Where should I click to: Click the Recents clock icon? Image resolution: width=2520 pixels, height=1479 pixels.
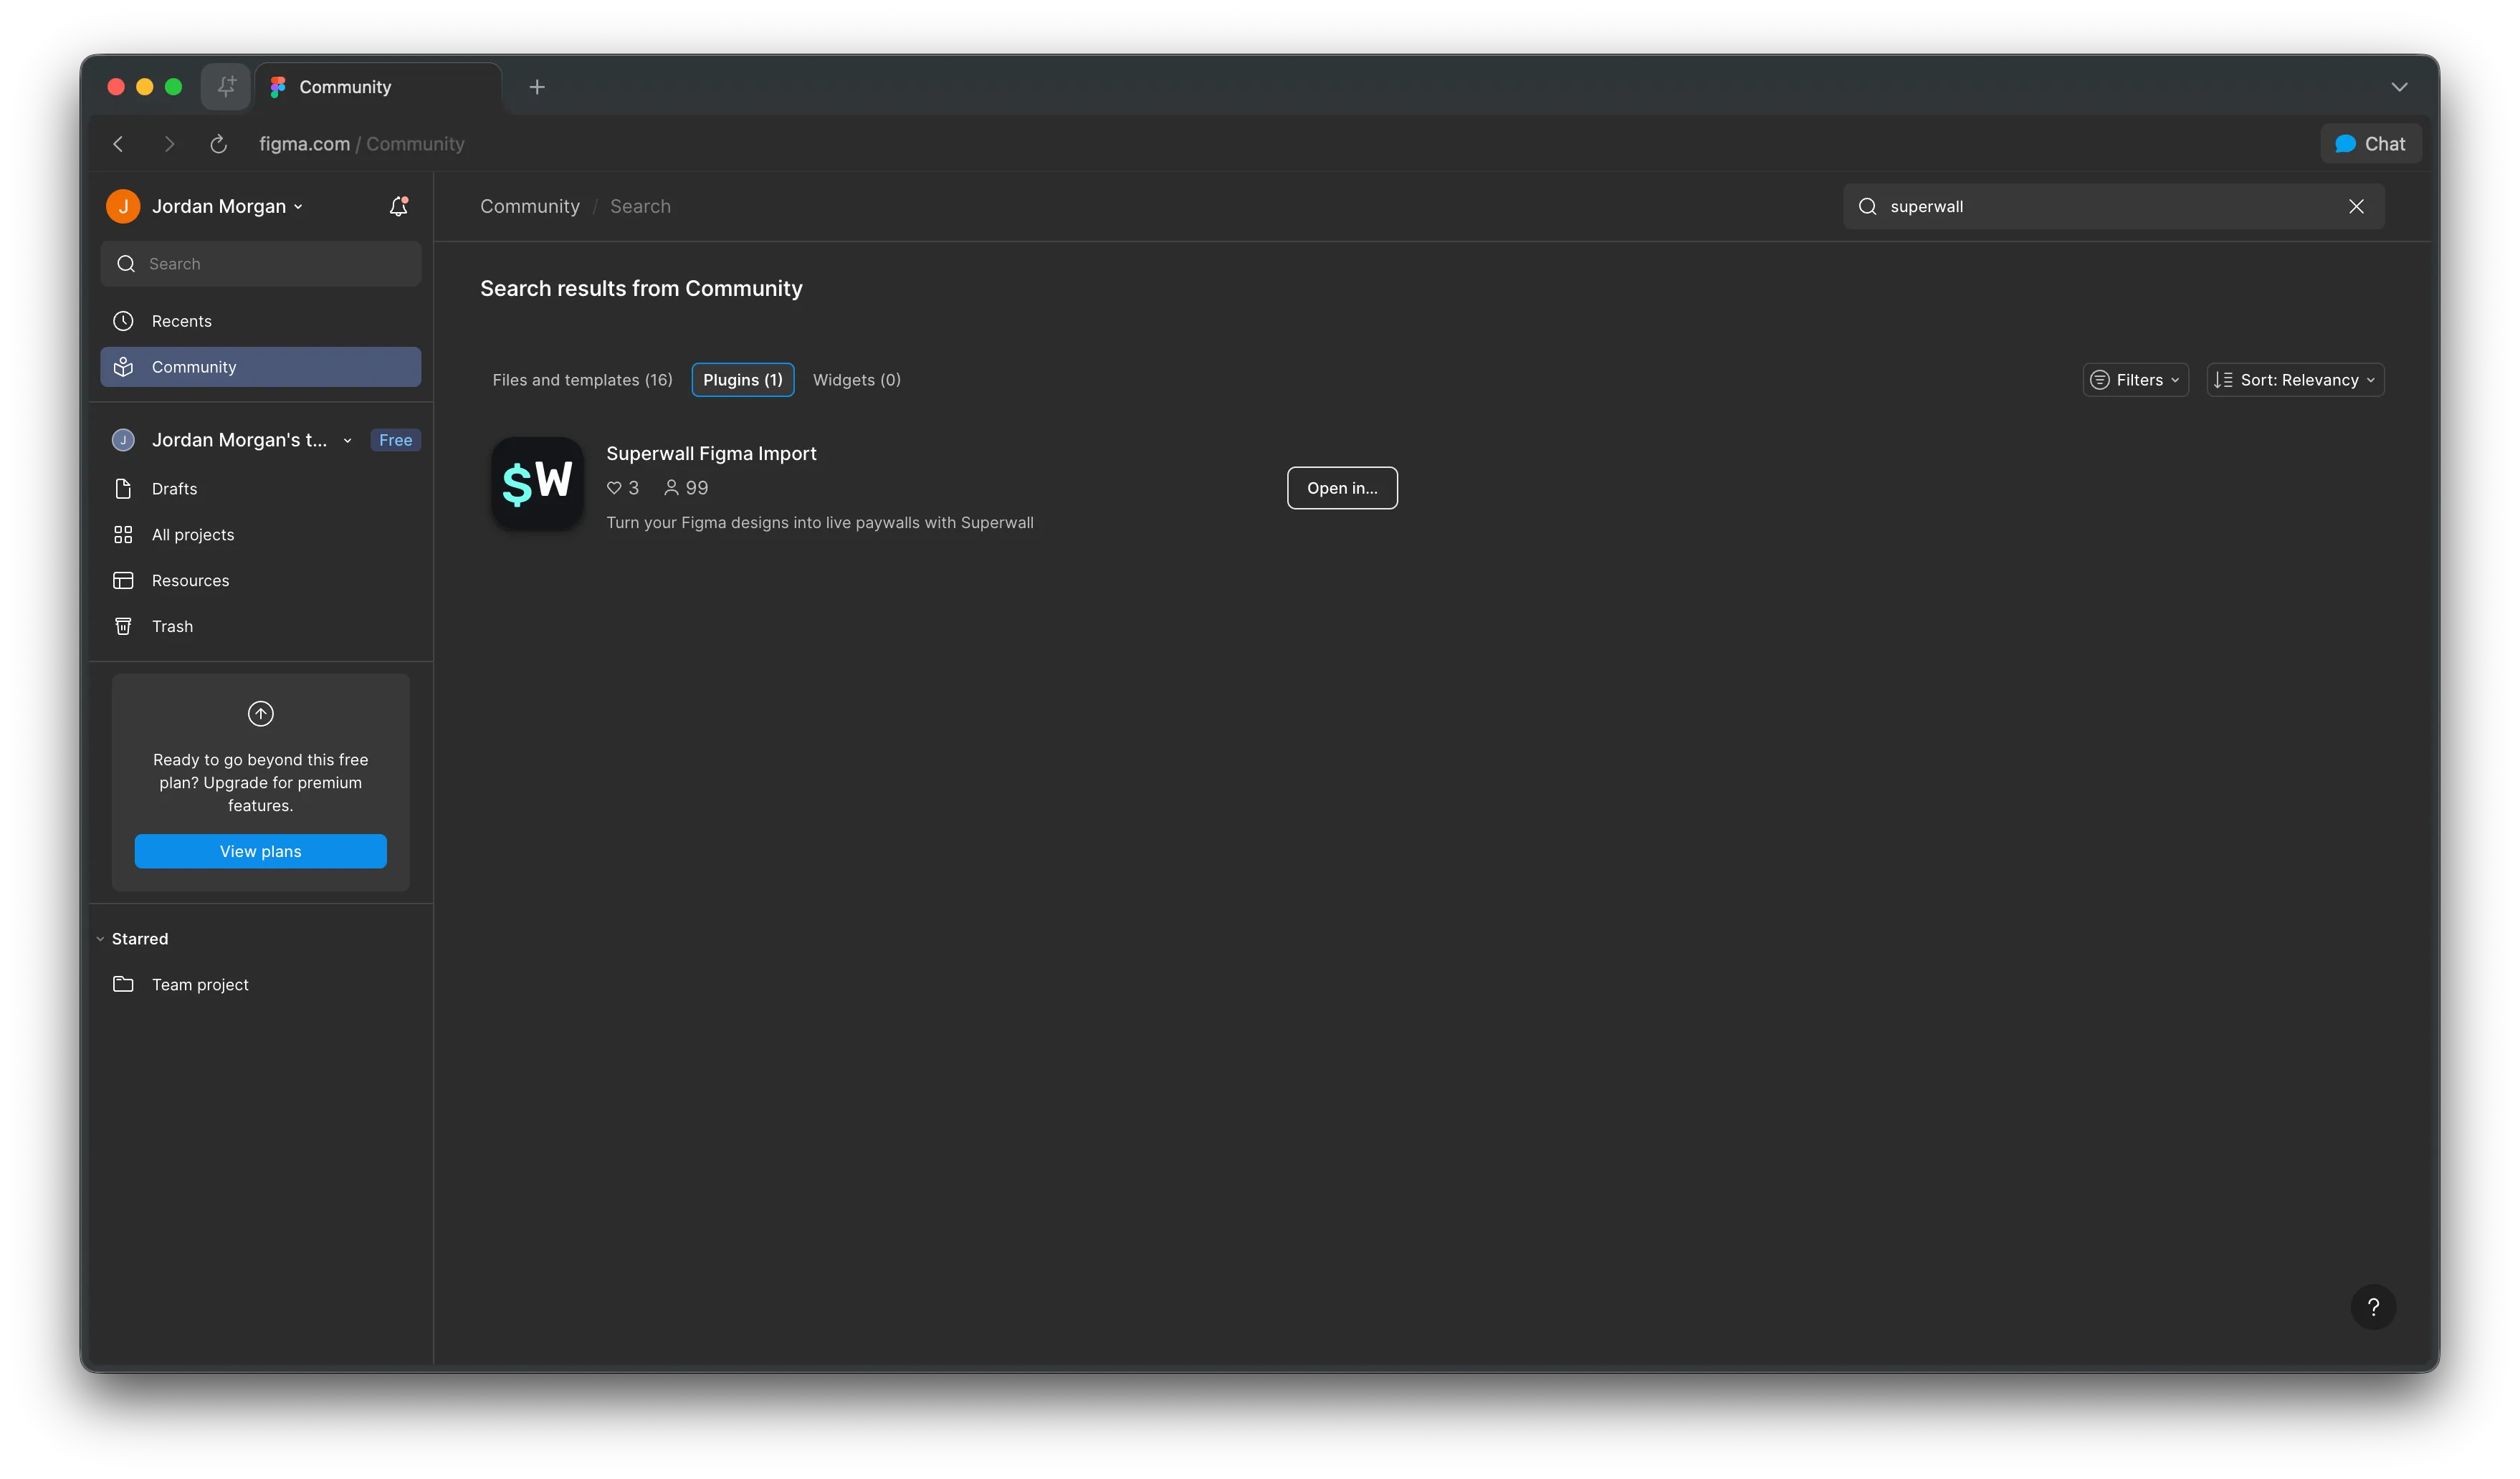click(123, 321)
